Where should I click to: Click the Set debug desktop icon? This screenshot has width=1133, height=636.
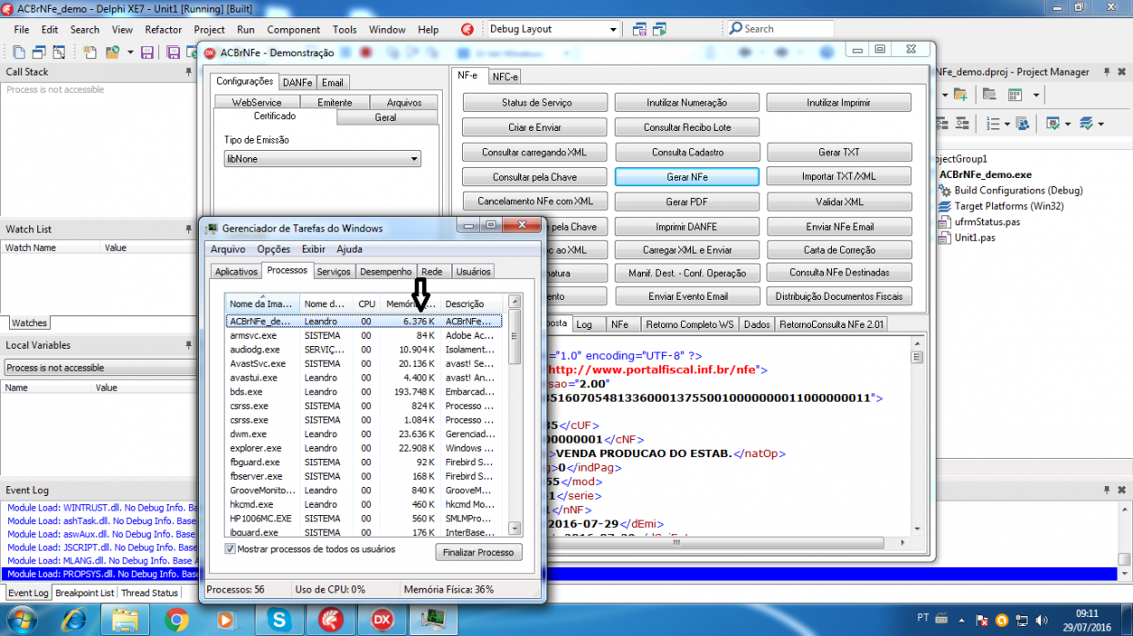pyautogui.click(x=664, y=29)
